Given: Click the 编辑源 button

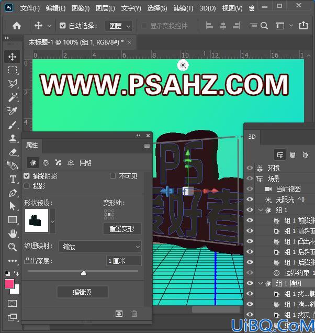Looking at the screenshot, I should 82,292.
